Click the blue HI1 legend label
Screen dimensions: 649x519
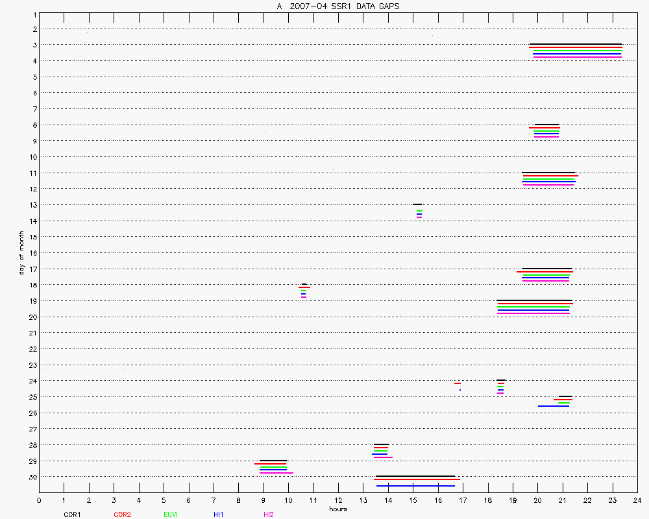click(x=219, y=514)
